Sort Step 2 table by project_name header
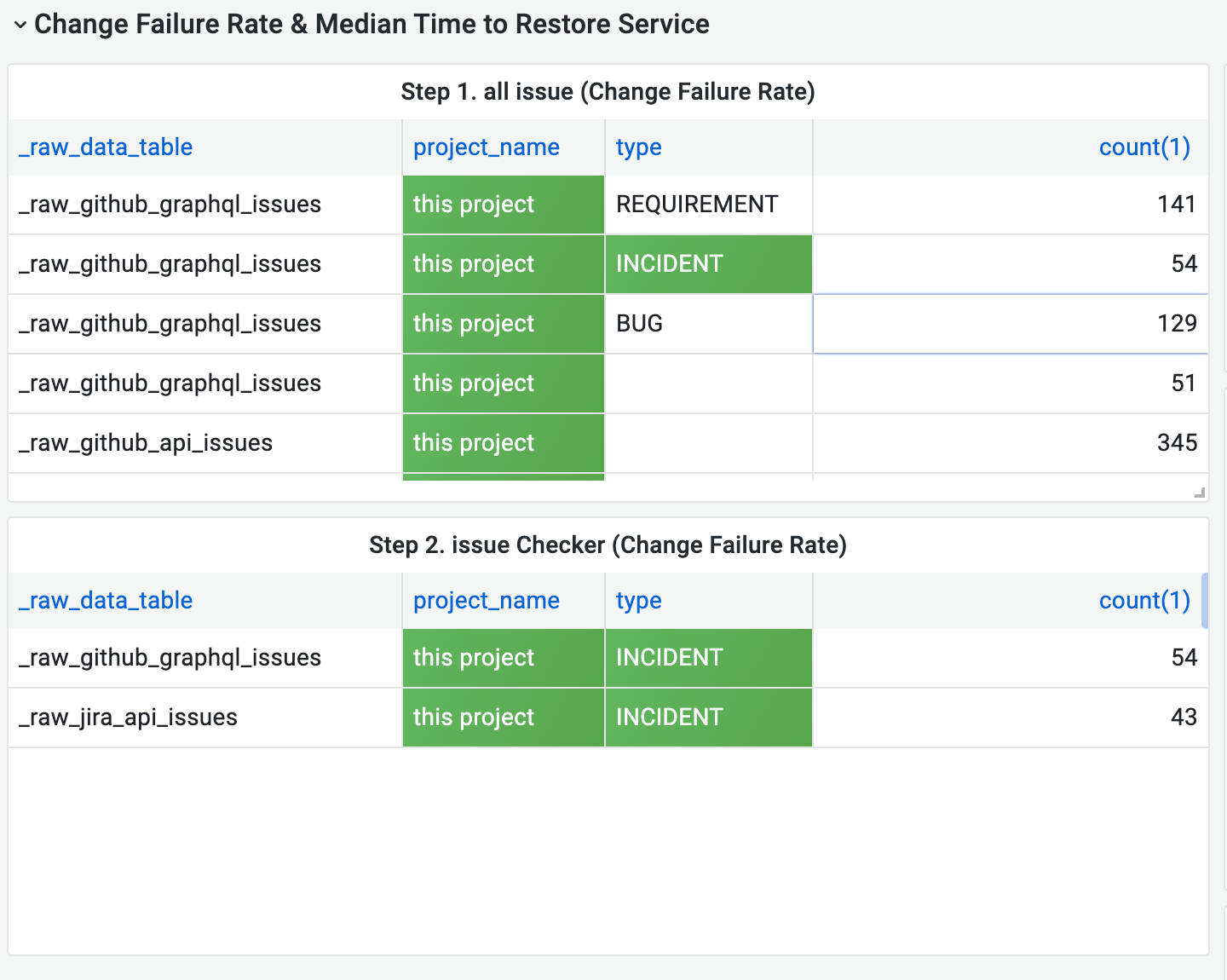This screenshot has height=980, width=1227. [486, 601]
